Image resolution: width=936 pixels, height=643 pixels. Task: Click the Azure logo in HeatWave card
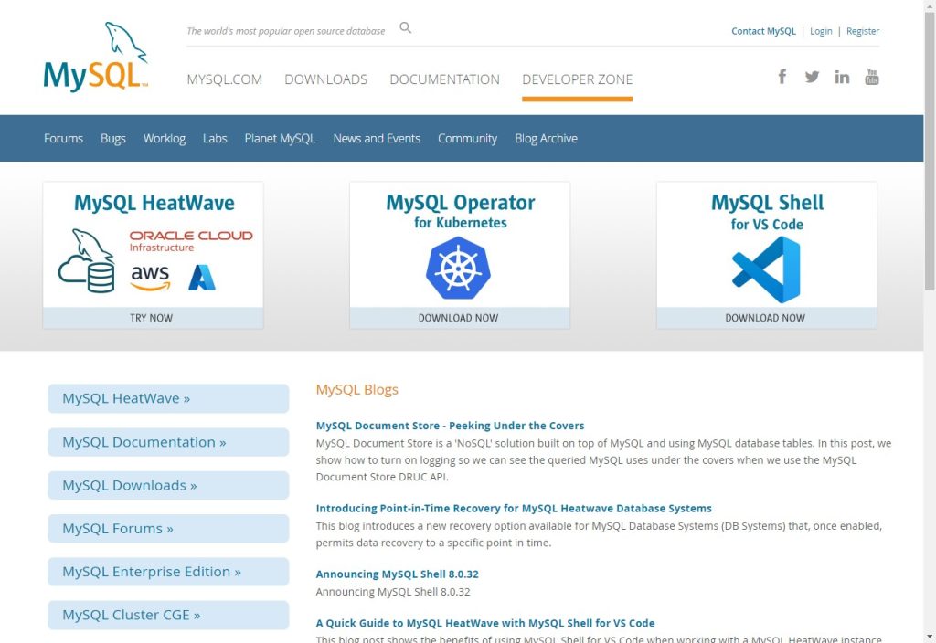pyautogui.click(x=202, y=278)
